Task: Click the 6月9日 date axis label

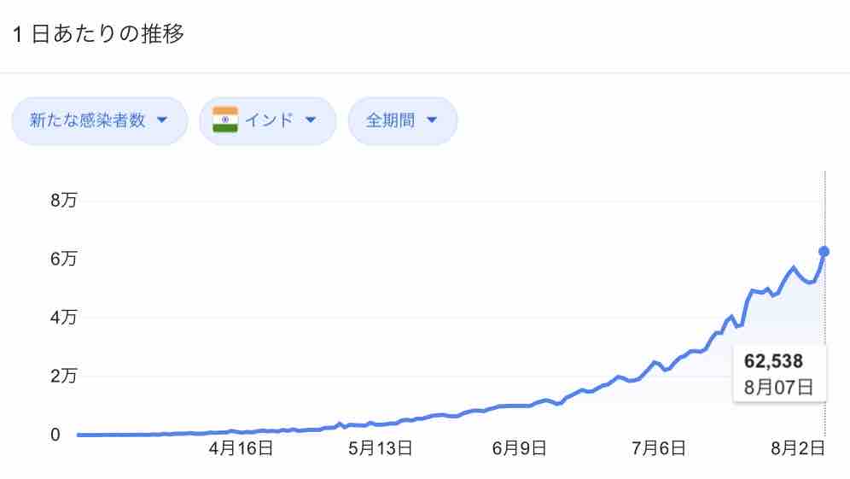Action: pos(520,448)
